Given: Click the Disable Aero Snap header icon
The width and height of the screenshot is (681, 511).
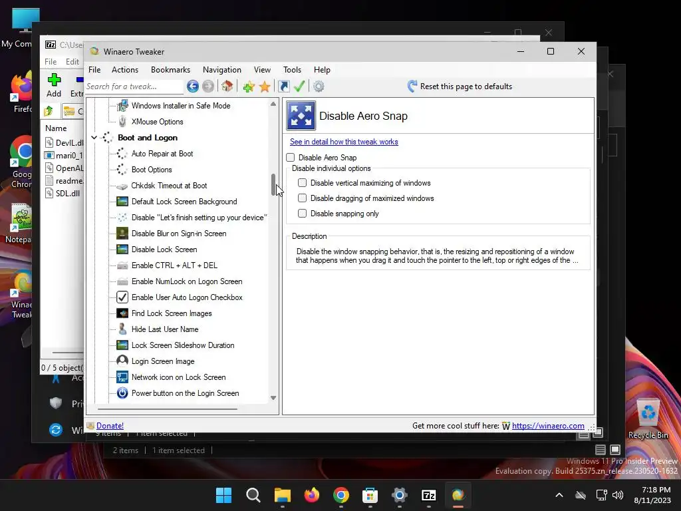Looking at the screenshot, I should pos(301,116).
